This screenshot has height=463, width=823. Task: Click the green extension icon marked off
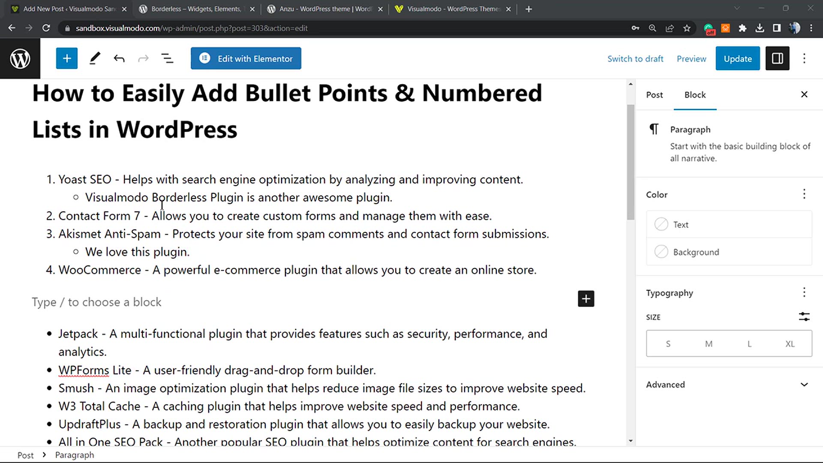tap(709, 29)
